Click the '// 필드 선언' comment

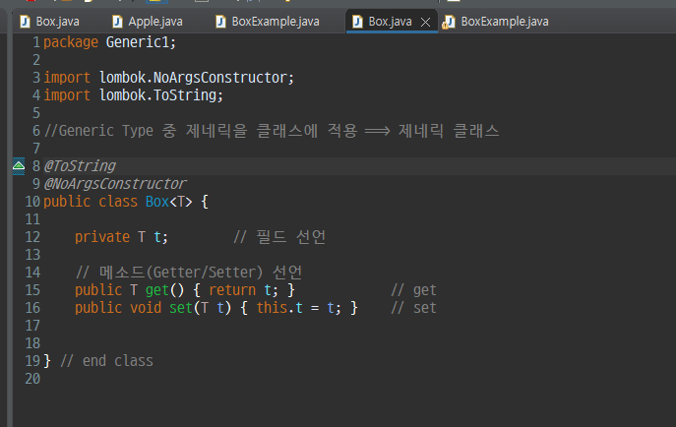point(279,236)
